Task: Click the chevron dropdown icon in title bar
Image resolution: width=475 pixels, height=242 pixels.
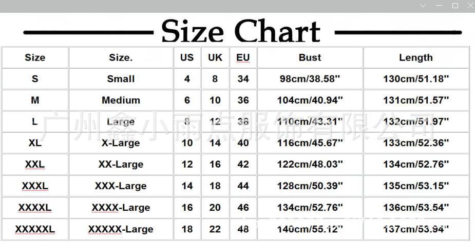Action: coord(423,6)
